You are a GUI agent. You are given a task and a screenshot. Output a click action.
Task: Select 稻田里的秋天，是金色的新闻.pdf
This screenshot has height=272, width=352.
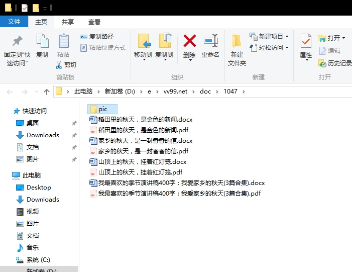(x=139, y=130)
